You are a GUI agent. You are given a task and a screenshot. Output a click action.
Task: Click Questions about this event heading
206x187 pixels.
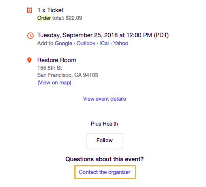pyautogui.click(x=104, y=159)
